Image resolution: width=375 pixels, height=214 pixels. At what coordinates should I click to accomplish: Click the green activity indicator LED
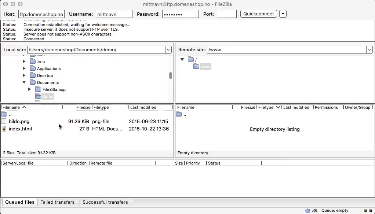365,211
